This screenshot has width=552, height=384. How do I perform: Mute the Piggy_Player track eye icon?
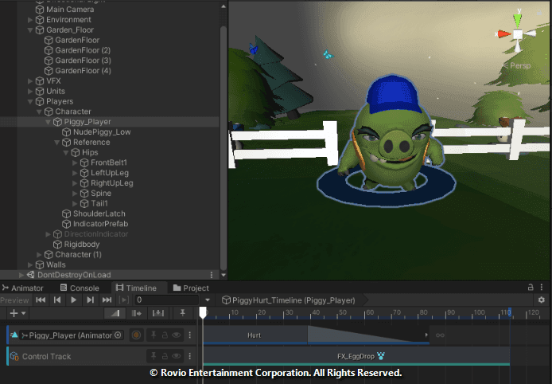tap(177, 335)
